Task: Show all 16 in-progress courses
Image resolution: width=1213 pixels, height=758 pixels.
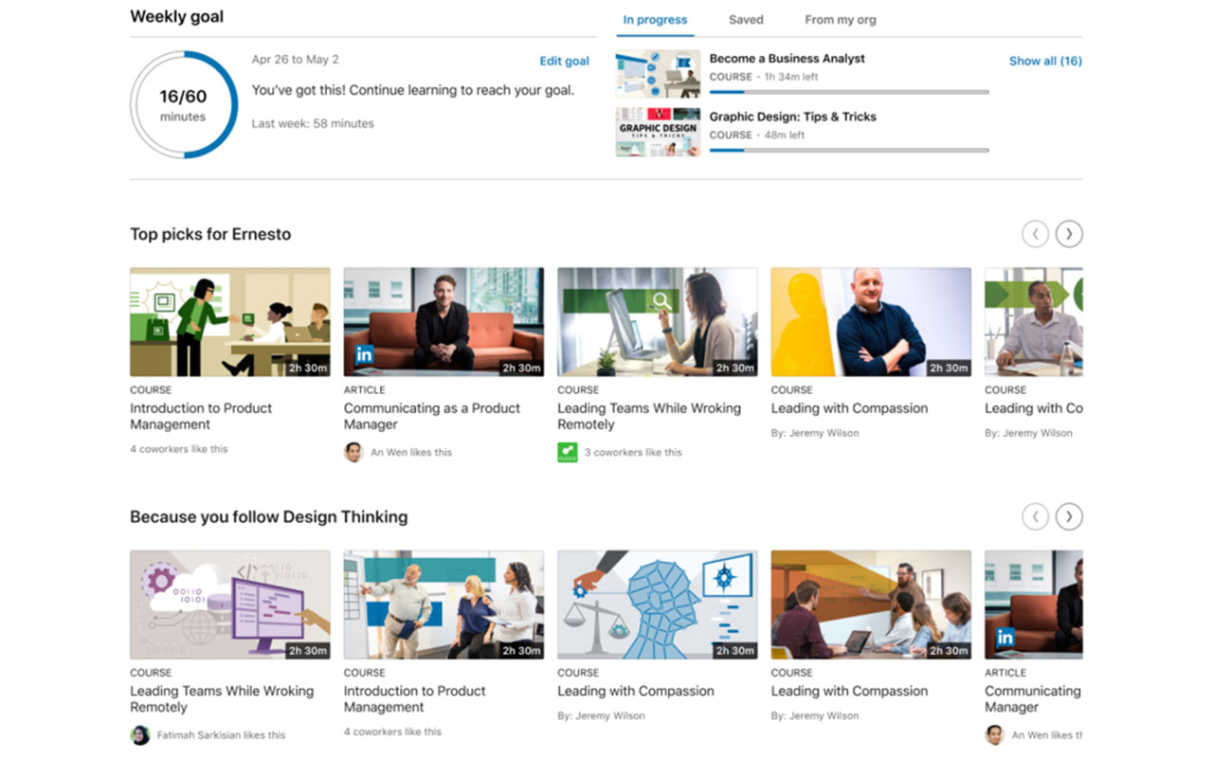Action: tap(1045, 60)
